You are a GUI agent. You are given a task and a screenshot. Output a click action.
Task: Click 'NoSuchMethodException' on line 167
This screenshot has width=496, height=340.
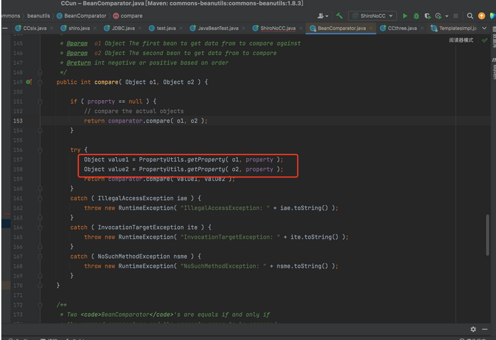(133, 256)
